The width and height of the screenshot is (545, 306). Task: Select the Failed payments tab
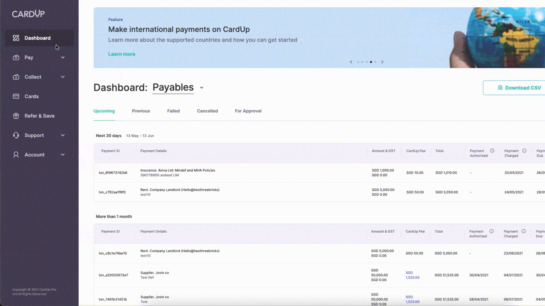coord(173,111)
